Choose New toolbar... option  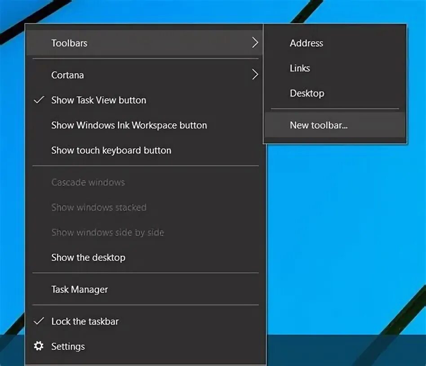point(335,125)
